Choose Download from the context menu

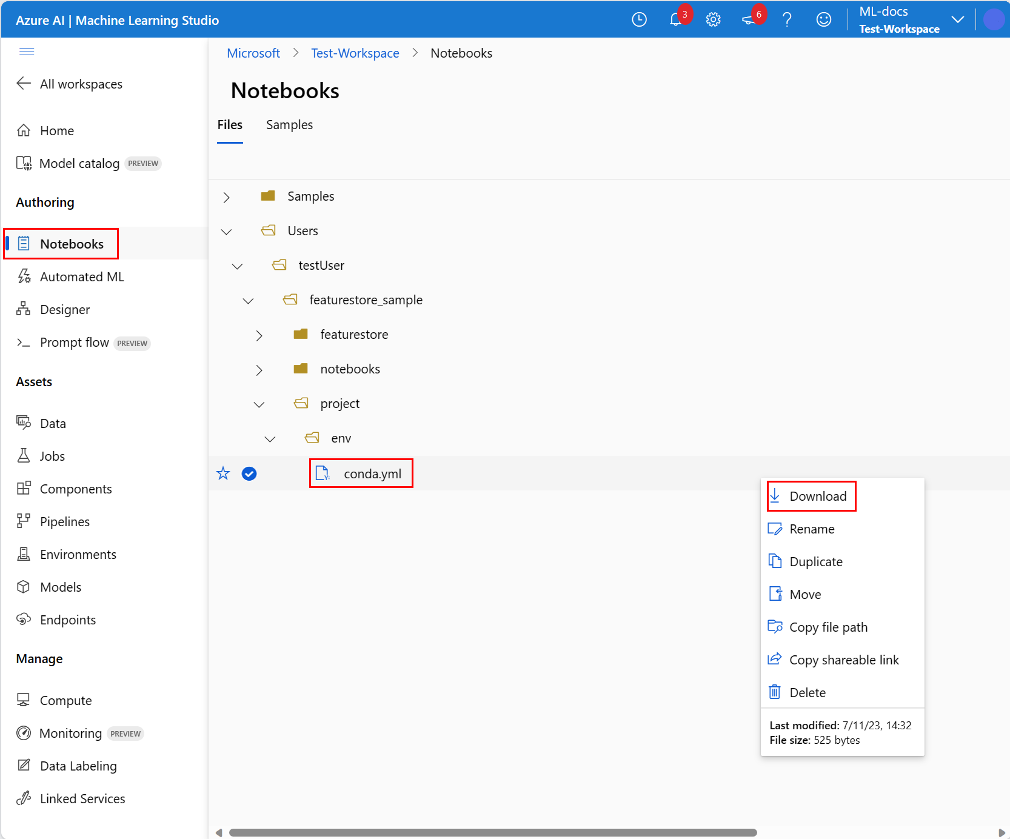point(817,496)
